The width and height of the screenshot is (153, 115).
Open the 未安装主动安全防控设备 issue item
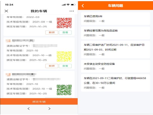(x=116, y=66)
